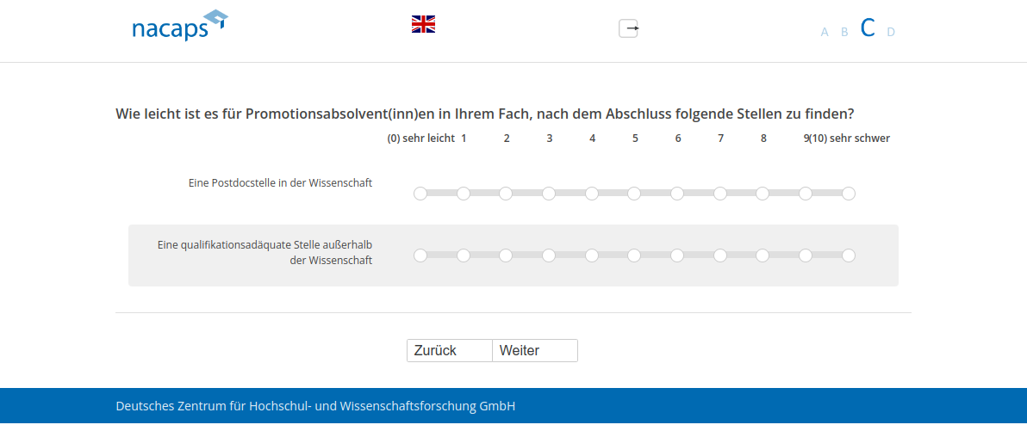This screenshot has width=1027, height=431.
Task: Rate Postdocstelle as 10 (sehr schwer)
Action: pos(849,194)
